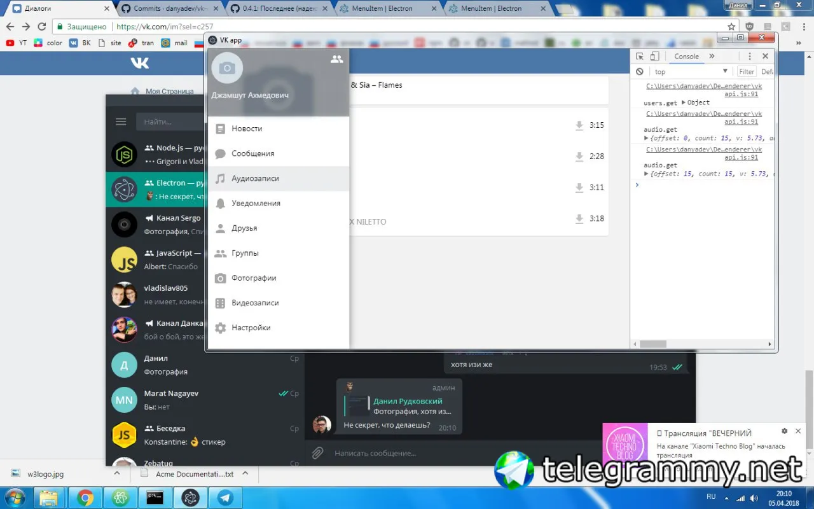Open notification settings gear on the popup
Screen dimensions: 814x509
[784, 431]
